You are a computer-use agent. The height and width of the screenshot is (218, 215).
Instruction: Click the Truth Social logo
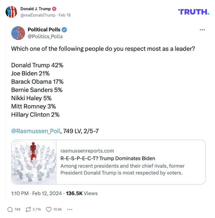click(194, 12)
